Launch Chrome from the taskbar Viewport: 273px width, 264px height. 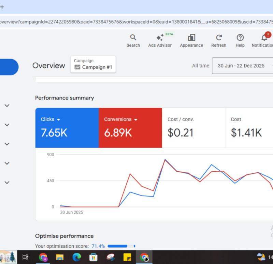pos(43,257)
